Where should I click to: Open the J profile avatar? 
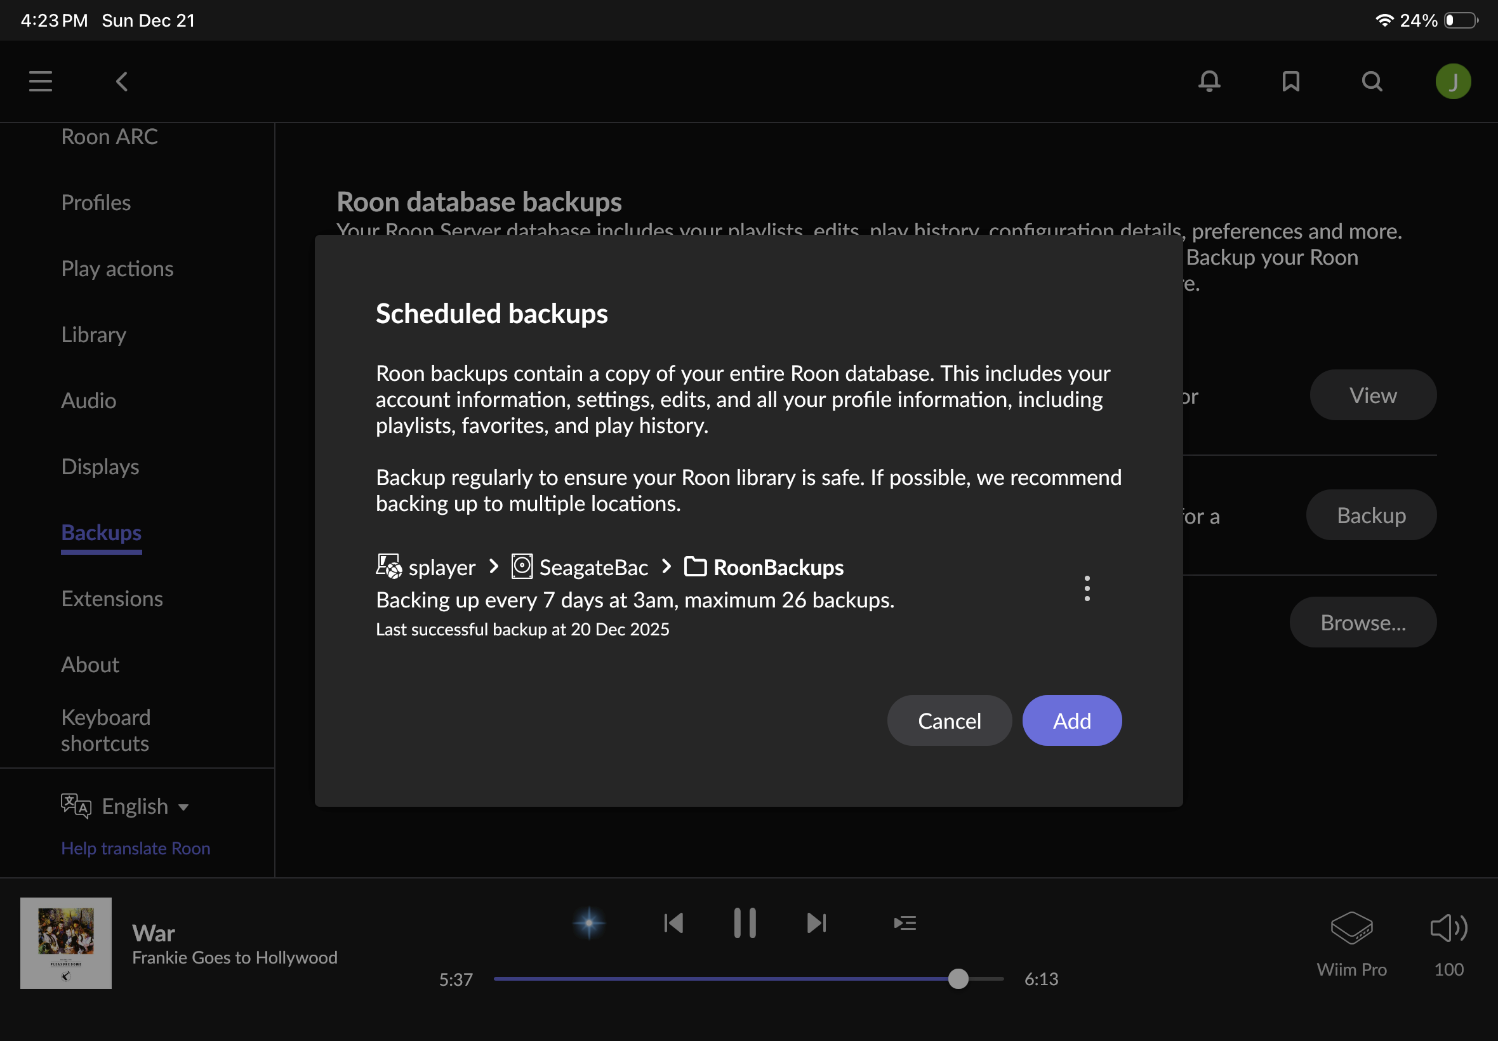(x=1453, y=81)
